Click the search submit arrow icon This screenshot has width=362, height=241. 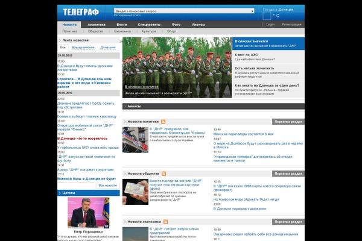(x=252, y=11)
